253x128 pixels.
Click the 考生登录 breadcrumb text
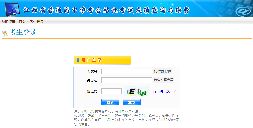click(37, 22)
